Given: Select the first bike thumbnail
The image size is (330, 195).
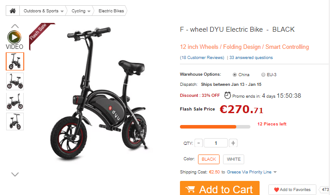Looking at the screenshot, I should coord(15,61).
